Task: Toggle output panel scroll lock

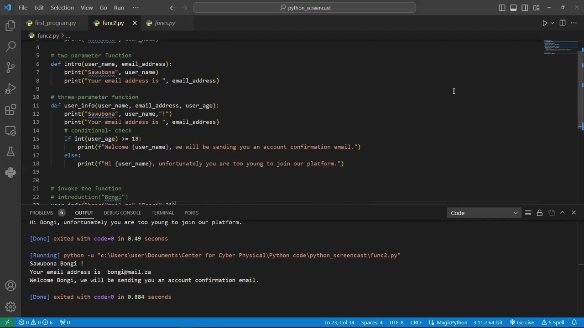Action: (539, 213)
